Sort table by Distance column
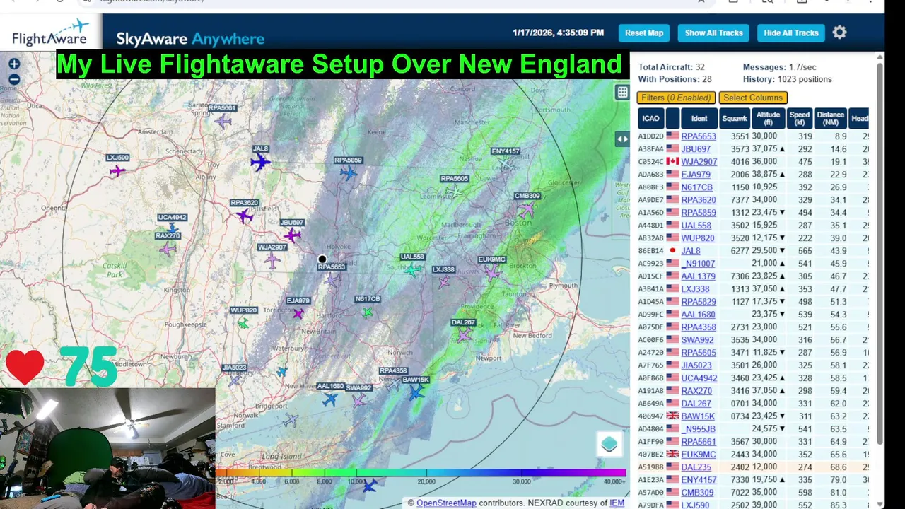This screenshot has height=509, width=905. click(830, 119)
